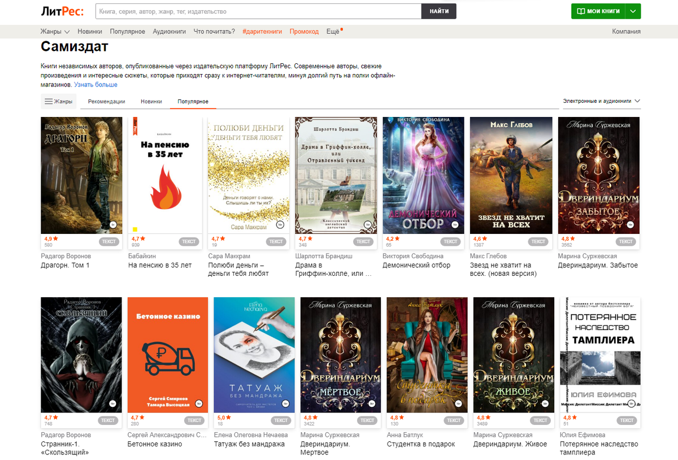Image resolution: width=678 pixels, height=460 pixels.
Task: Expand the Жанры menu in navigation bar
Action: click(x=55, y=32)
